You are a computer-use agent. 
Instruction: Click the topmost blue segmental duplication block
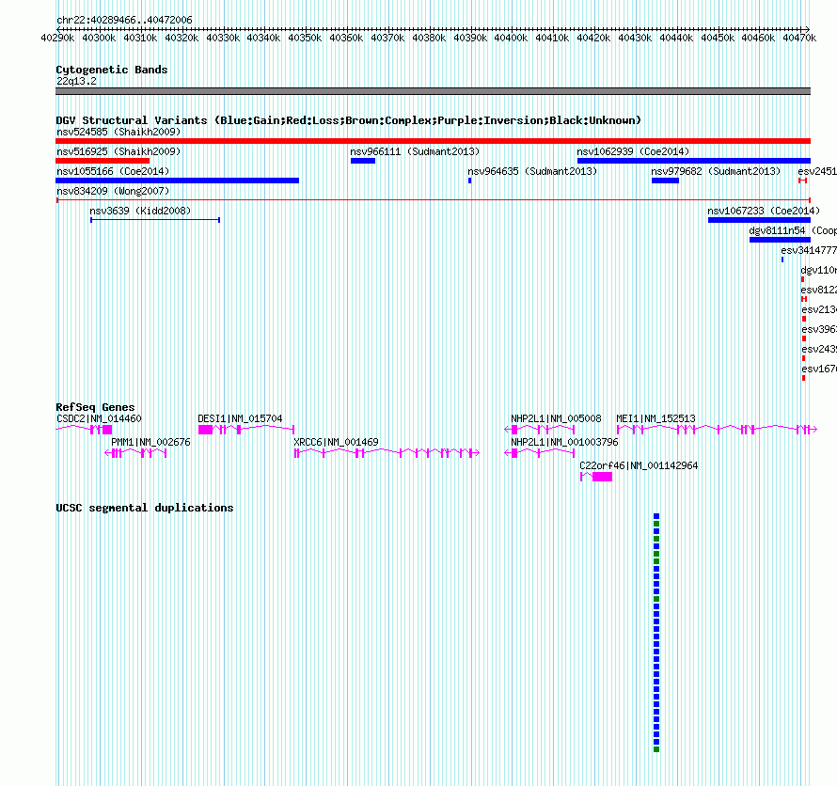pos(656,516)
